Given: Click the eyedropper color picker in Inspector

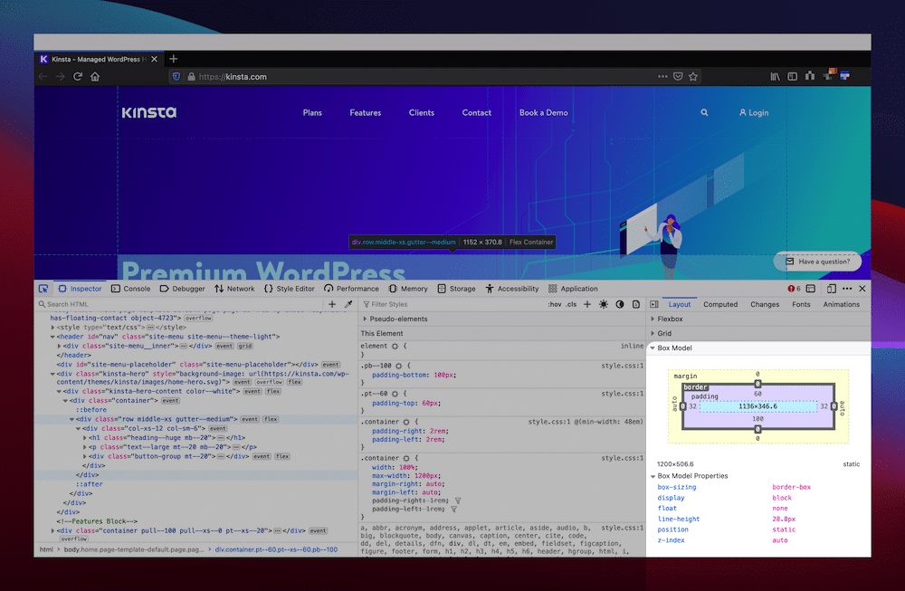Looking at the screenshot, I should coord(348,304).
